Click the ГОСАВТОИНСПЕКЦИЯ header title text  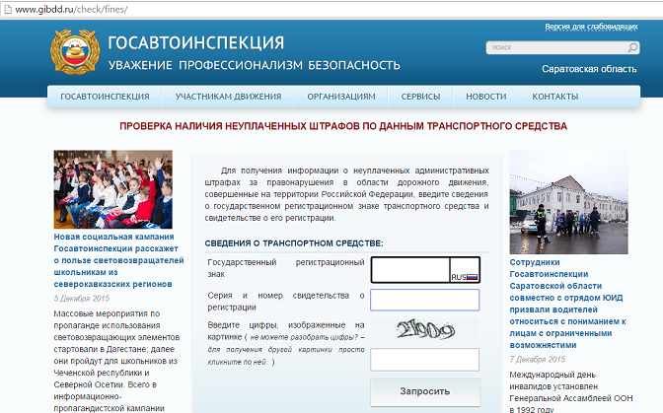(x=195, y=42)
